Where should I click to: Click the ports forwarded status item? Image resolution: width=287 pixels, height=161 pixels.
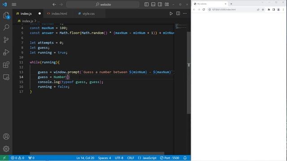(x=31, y=158)
